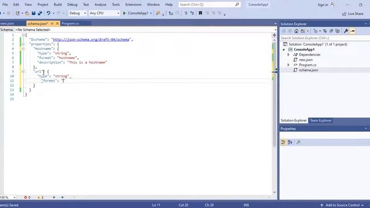Image resolution: width=370 pixels, height=208 pixels.
Task: Click the Home icon in Solution Explorer
Action: 296,31
